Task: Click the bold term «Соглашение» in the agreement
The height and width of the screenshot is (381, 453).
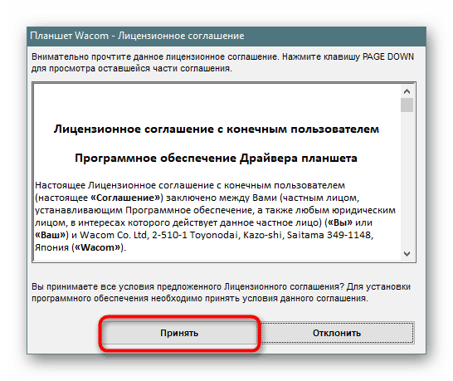Action: 125,198
